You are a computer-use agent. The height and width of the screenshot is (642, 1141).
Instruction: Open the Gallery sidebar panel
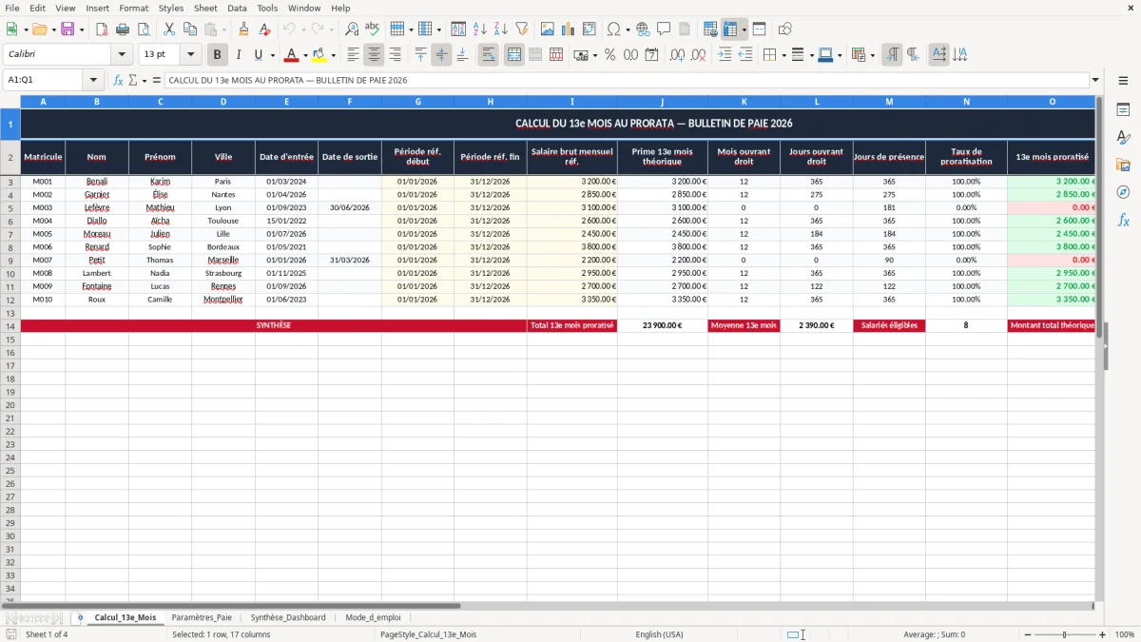tap(1123, 165)
